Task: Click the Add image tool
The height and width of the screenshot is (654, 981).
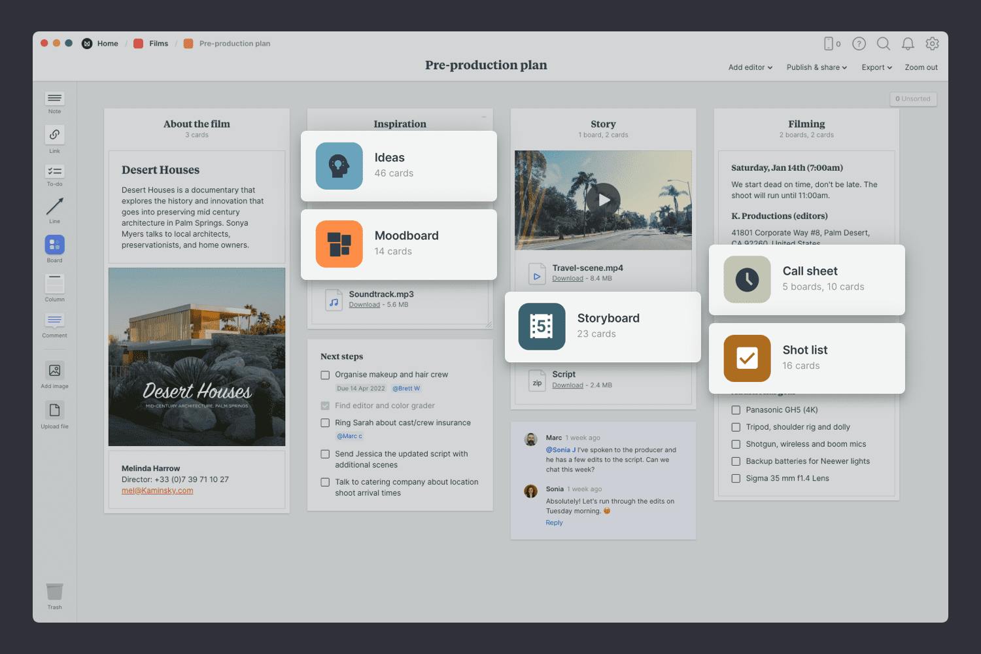Action: [x=54, y=371]
